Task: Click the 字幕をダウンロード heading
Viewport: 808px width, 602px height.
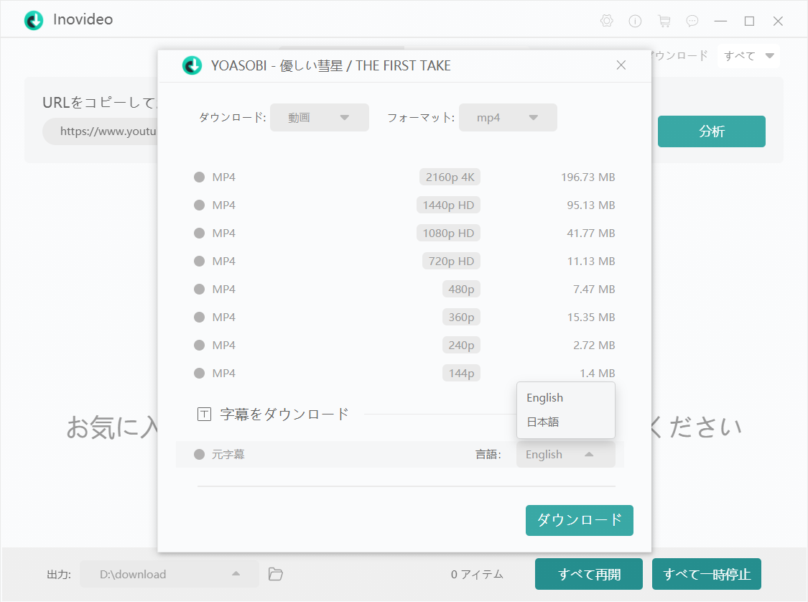Action: click(284, 414)
